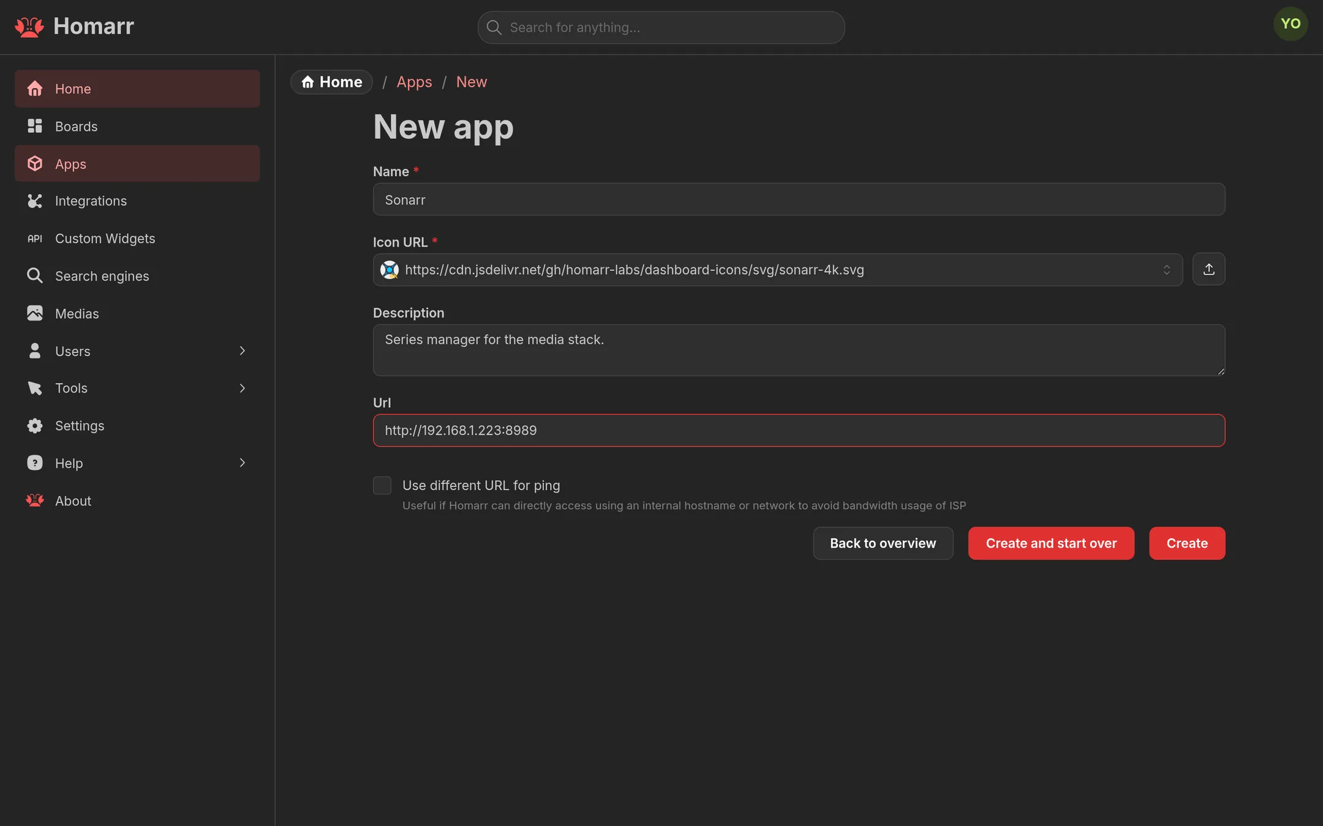
Task: Open Settings in the sidebar
Action: click(137, 426)
